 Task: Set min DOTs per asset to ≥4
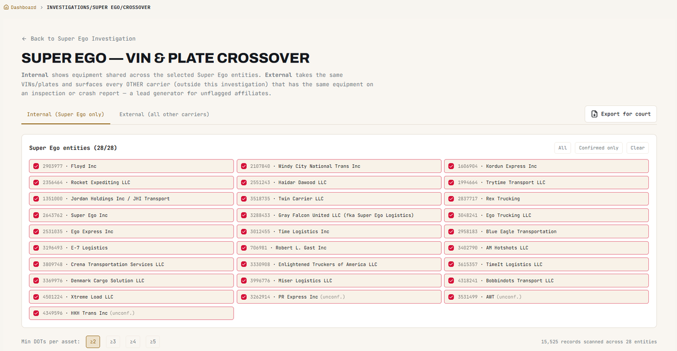click(133, 341)
